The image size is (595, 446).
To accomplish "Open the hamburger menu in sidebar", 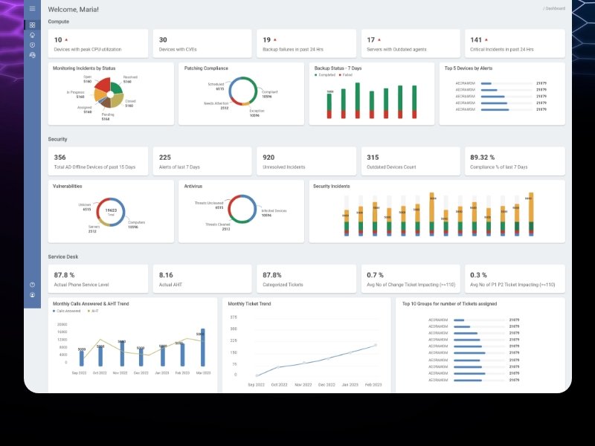I will [x=32, y=9].
